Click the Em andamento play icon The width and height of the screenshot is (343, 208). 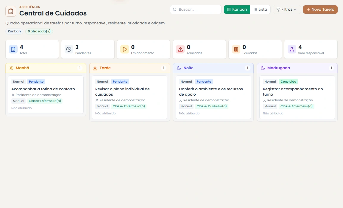tap(125, 49)
